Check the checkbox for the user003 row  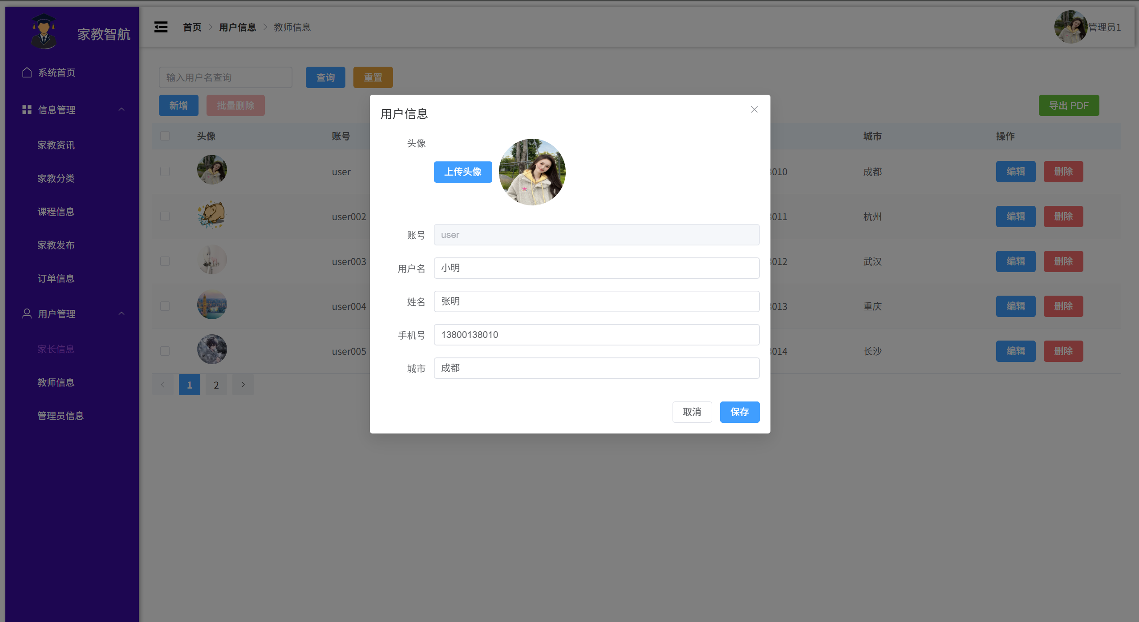point(165,261)
